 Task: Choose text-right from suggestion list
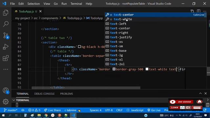[x=155, y=33]
